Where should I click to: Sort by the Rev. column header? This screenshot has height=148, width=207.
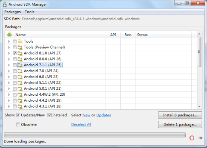click(128, 35)
